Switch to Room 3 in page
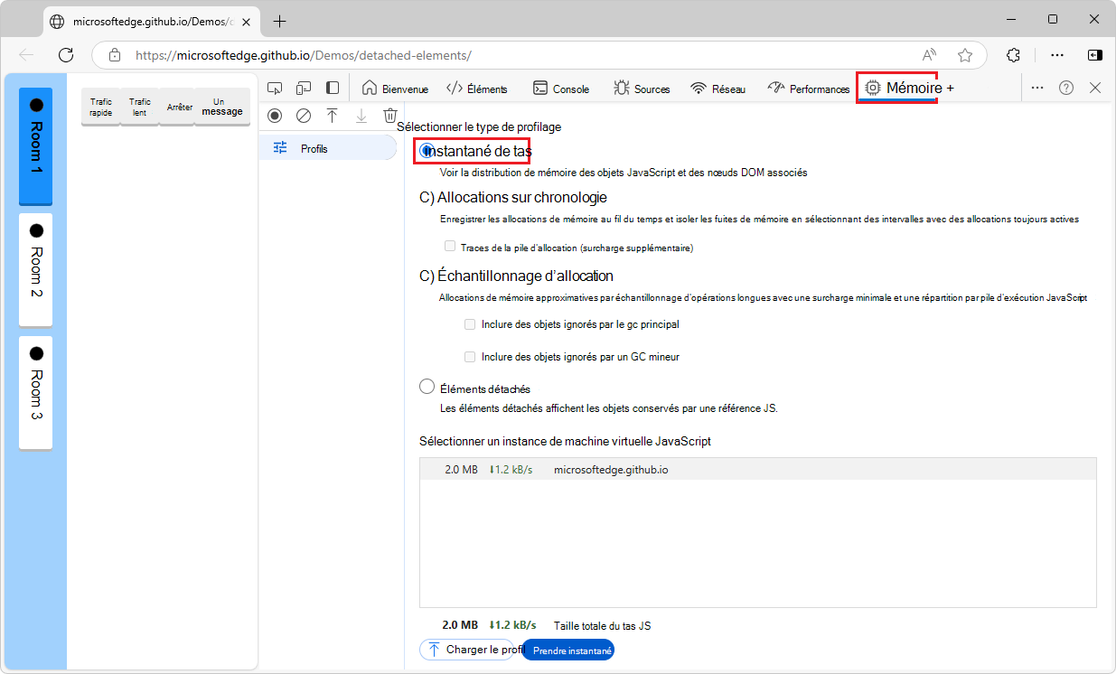Image resolution: width=1116 pixels, height=674 pixels. 36,393
